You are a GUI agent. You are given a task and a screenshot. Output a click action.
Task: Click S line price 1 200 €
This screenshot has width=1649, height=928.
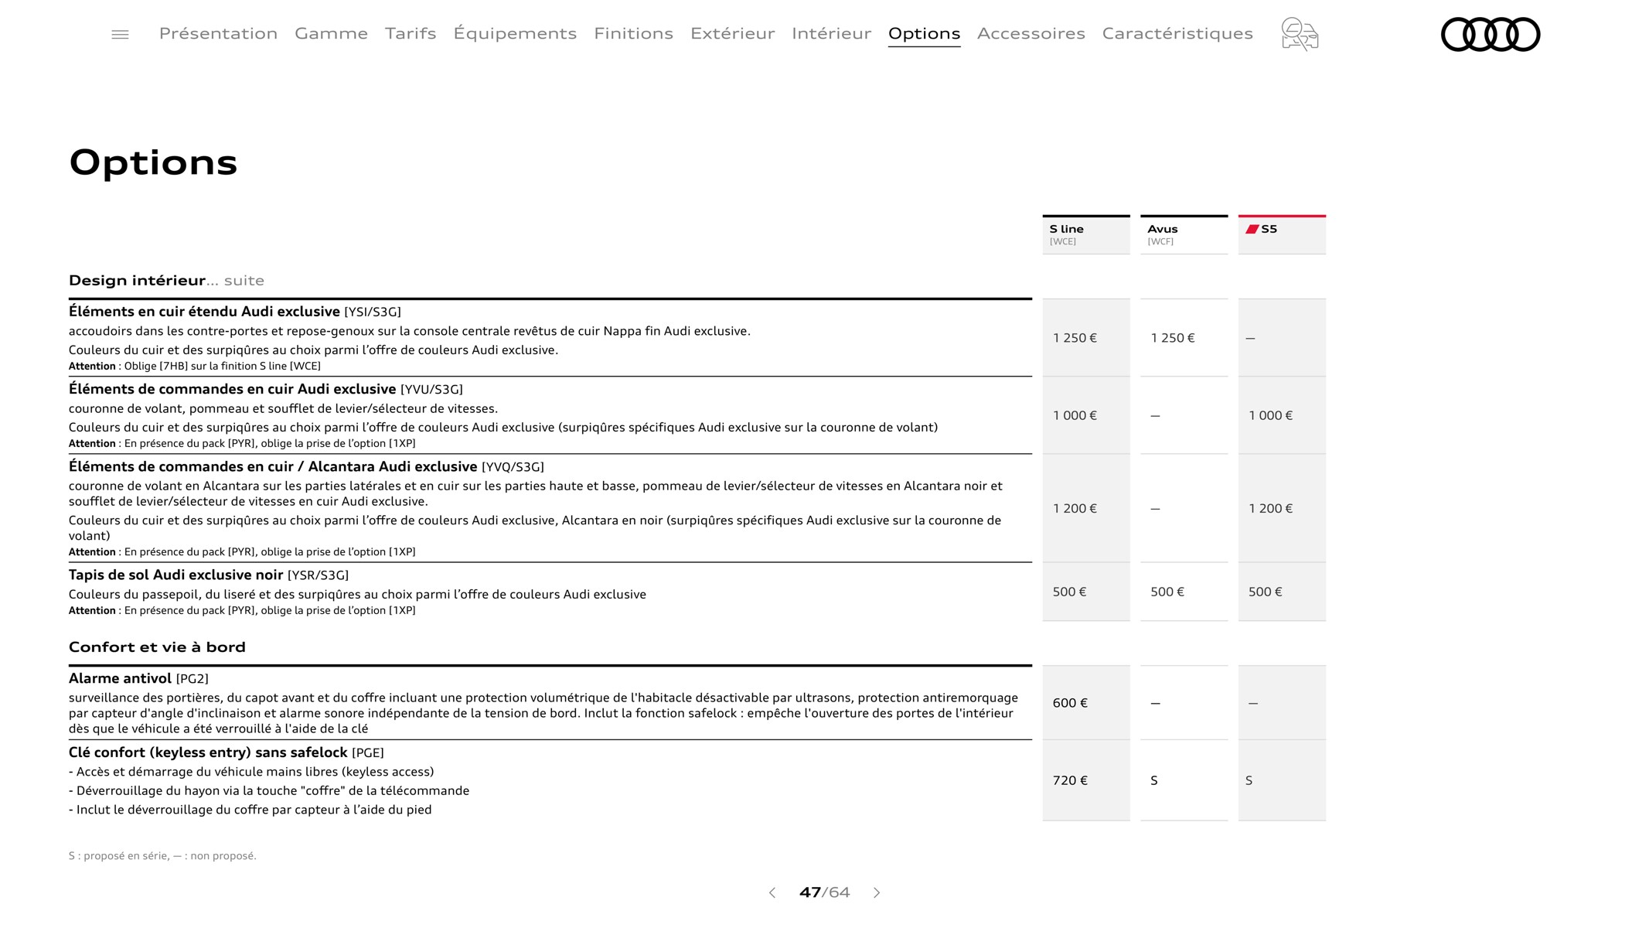[x=1075, y=508]
